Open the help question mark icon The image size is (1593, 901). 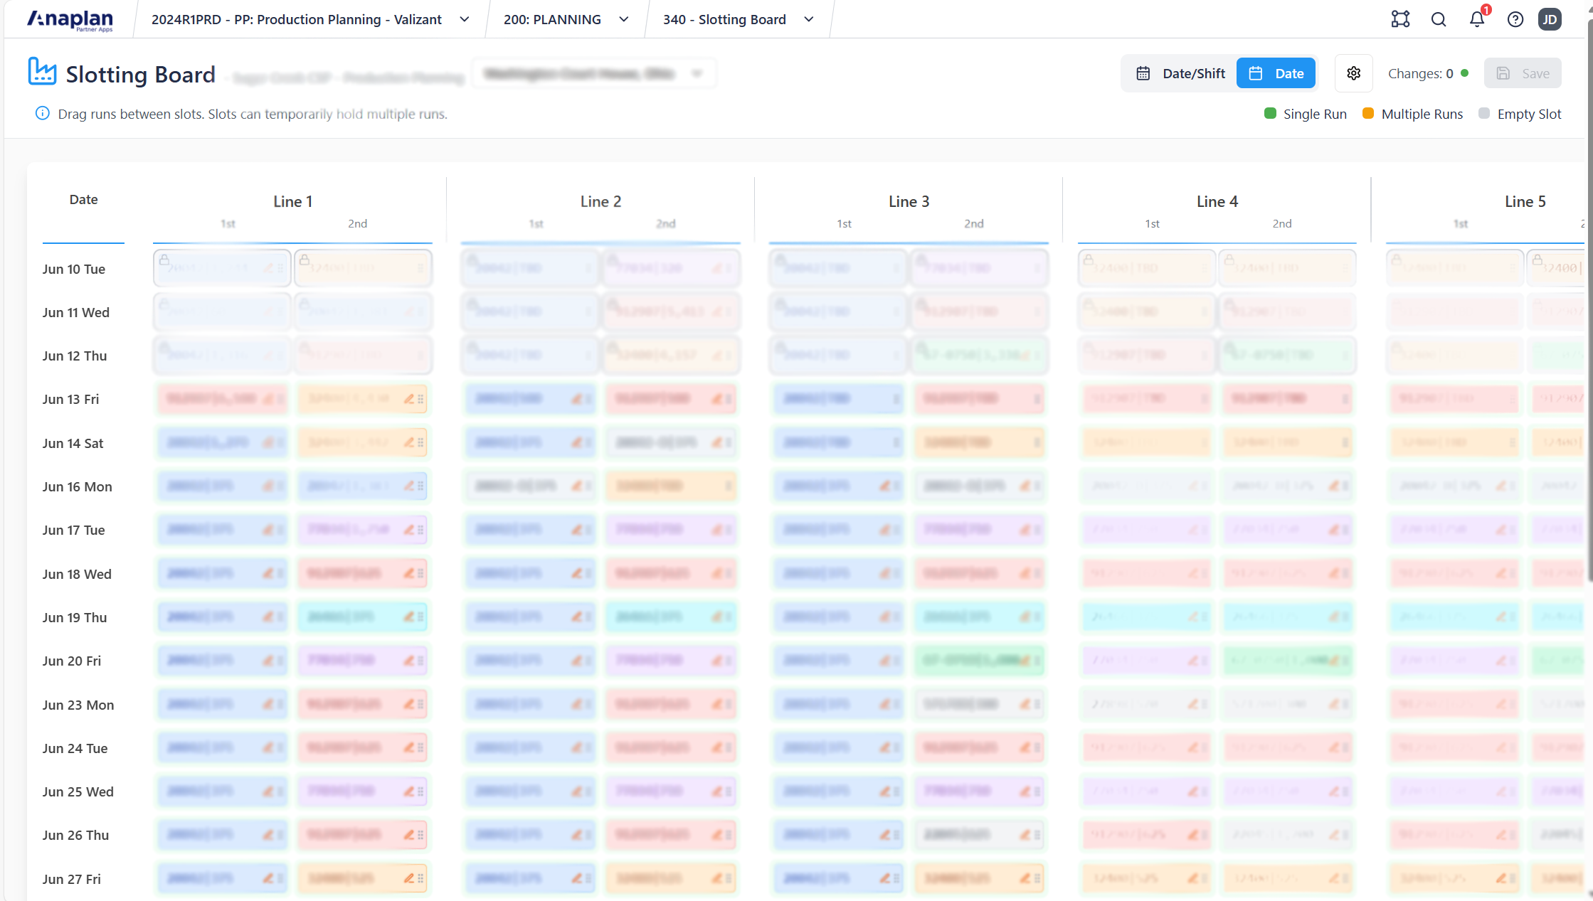click(x=1515, y=19)
